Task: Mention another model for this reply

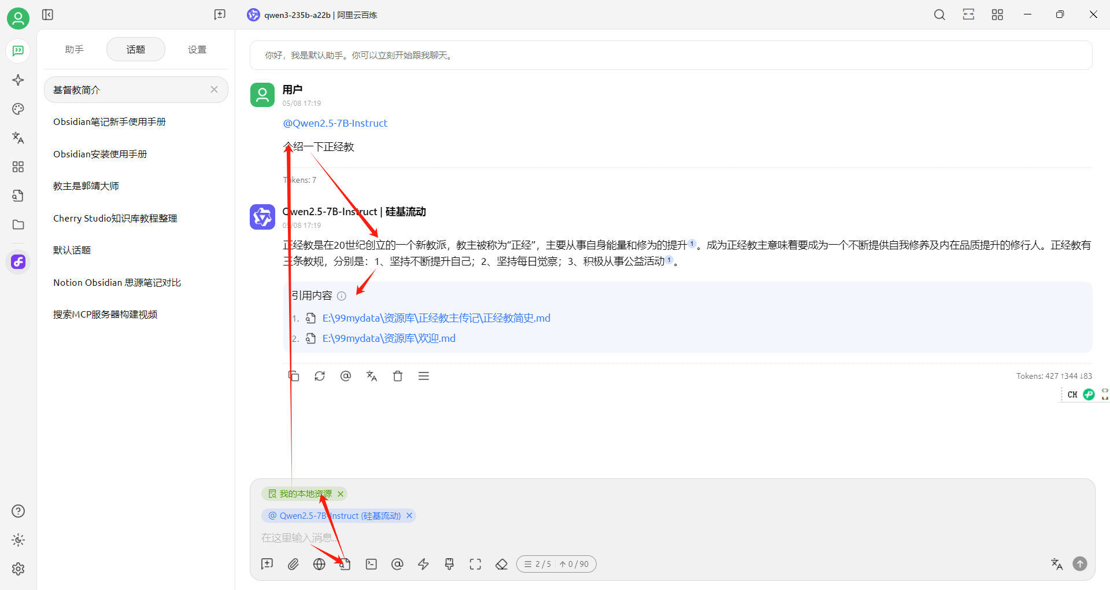Action: coord(346,376)
